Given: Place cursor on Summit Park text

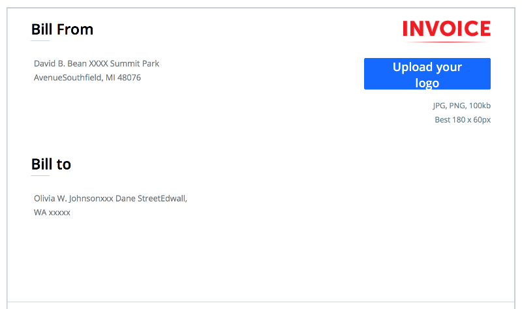Looking at the screenshot, I should click(134, 64).
